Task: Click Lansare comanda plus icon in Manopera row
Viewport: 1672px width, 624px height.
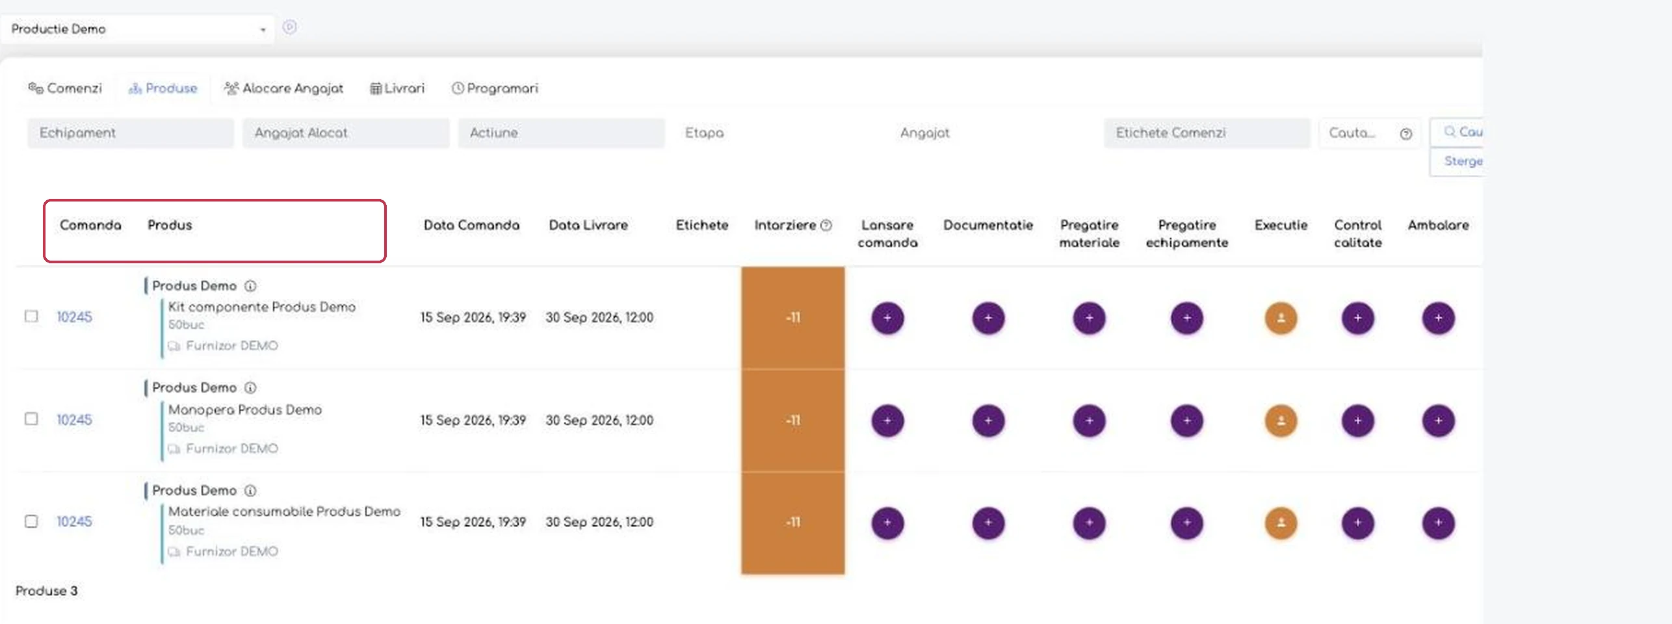Action: (887, 421)
